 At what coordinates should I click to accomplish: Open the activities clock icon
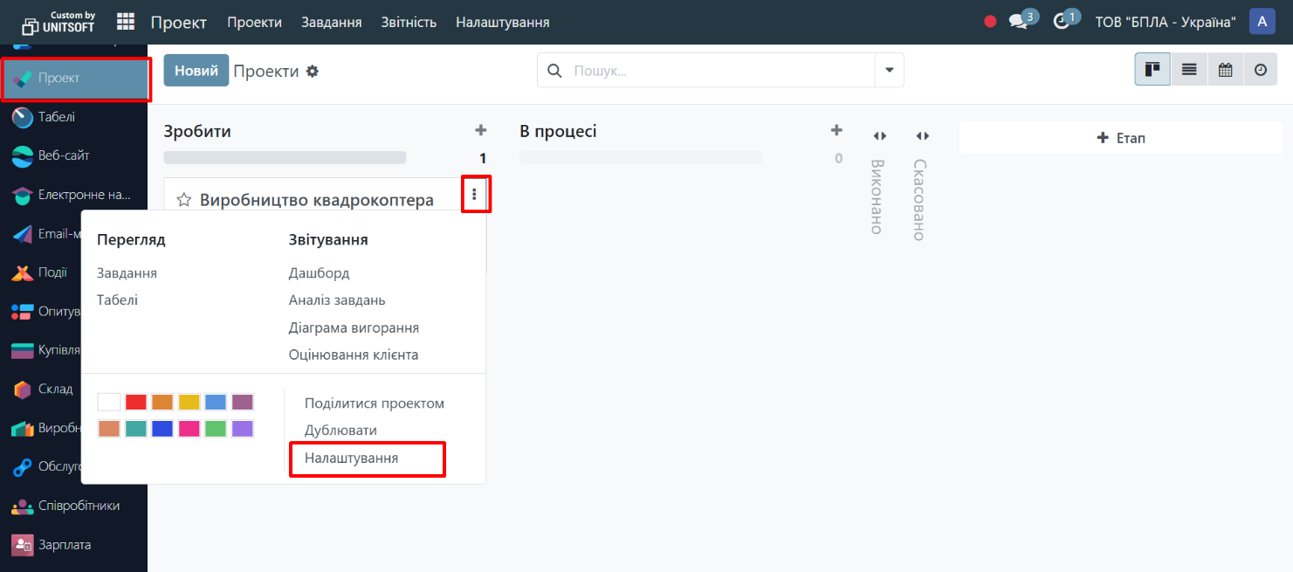pyautogui.click(x=1062, y=22)
